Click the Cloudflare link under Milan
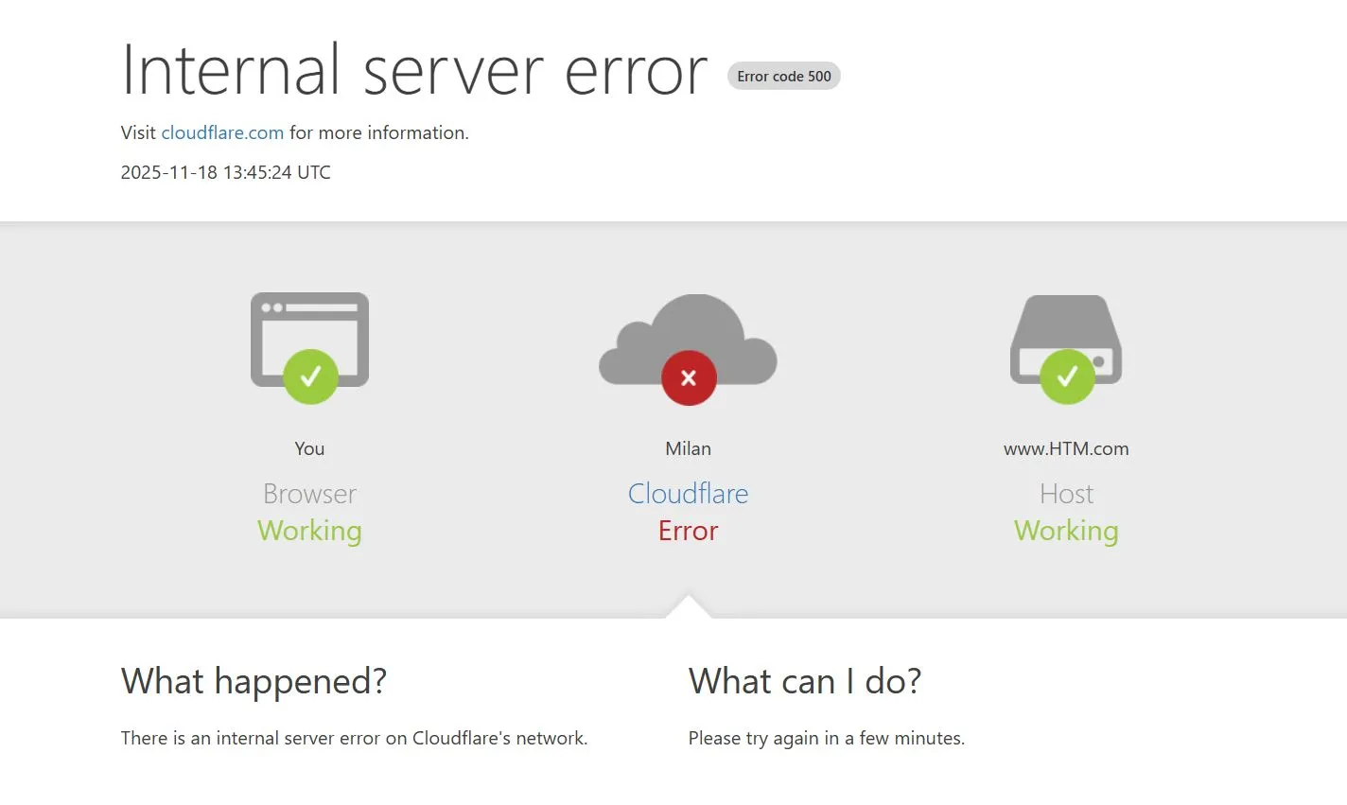Image resolution: width=1347 pixels, height=805 pixels. tap(688, 493)
